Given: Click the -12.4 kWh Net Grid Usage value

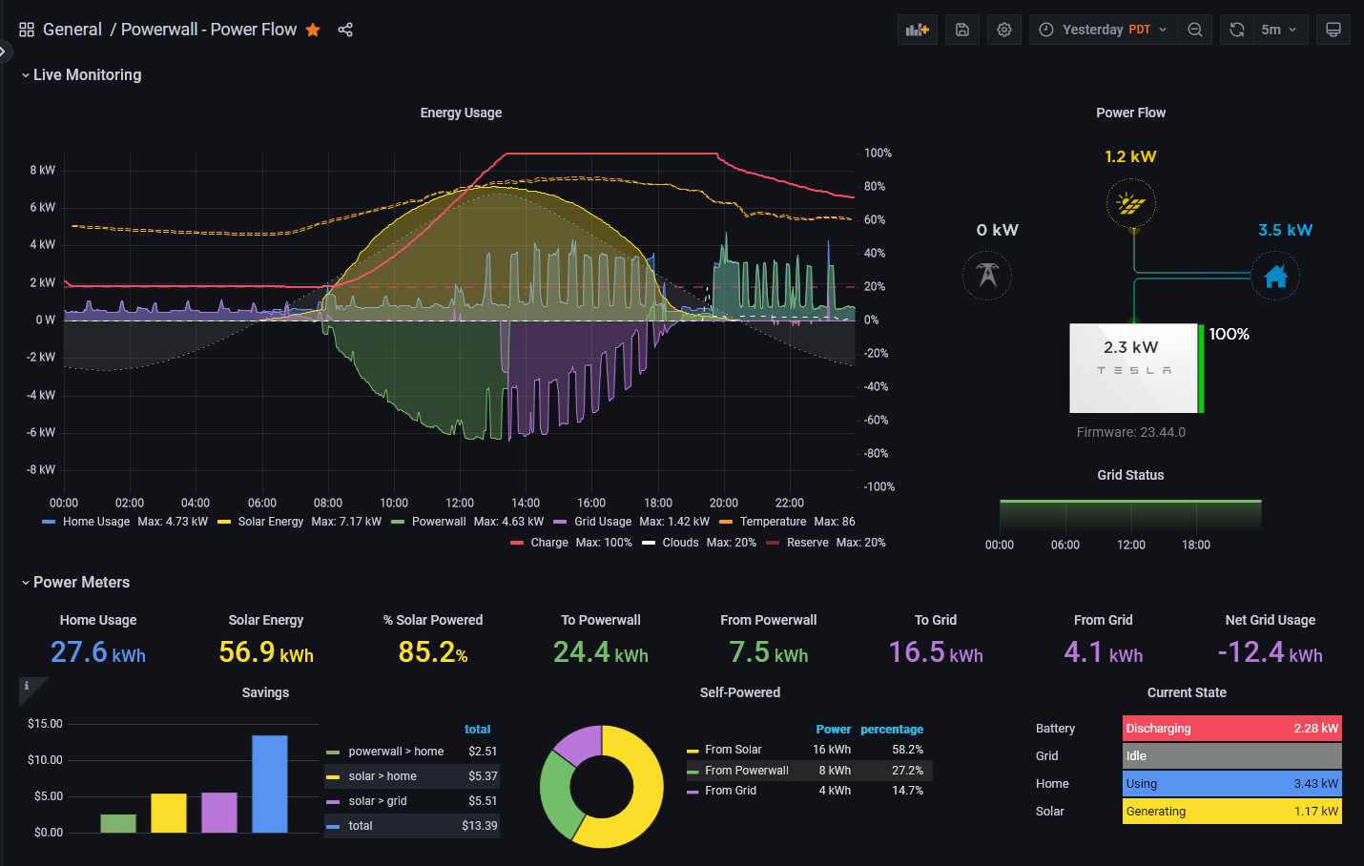Looking at the screenshot, I should (1270, 652).
